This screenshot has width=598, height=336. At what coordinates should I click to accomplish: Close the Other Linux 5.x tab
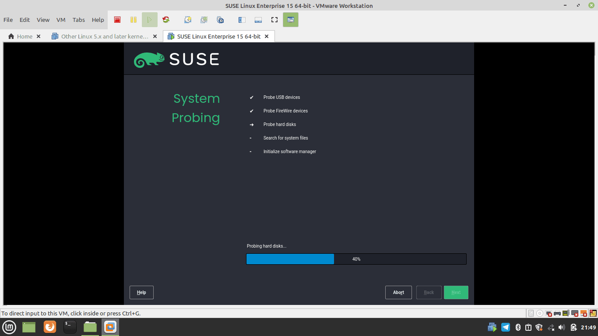pyautogui.click(x=155, y=36)
